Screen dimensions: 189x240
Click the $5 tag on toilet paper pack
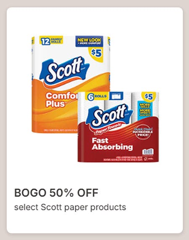point(96,53)
